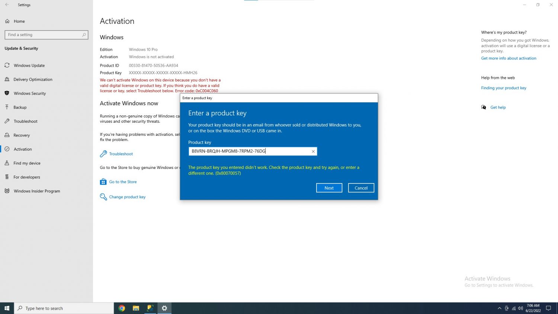Click the Go to the Store bag icon

tap(103, 182)
